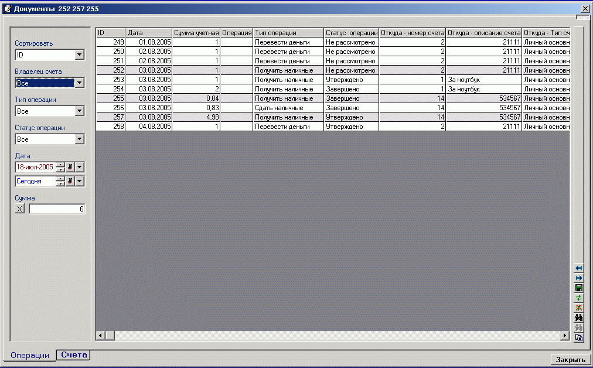The height and width of the screenshot is (368, 593).
Task: Open the Сортировать dropdown
Action: pos(79,54)
